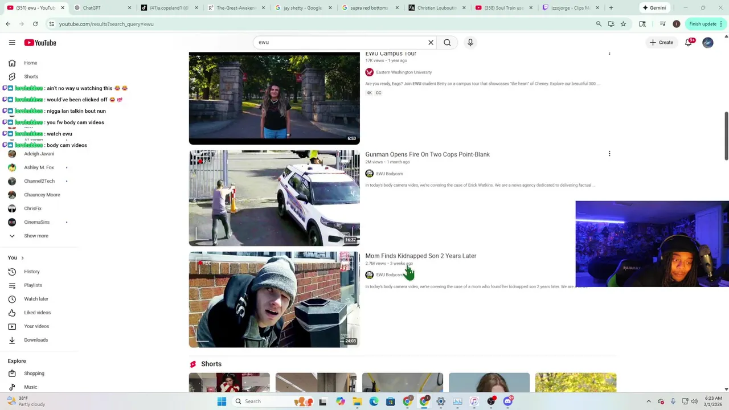The height and width of the screenshot is (410, 729).
Task: Open Liked videos list
Action: [39, 313]
